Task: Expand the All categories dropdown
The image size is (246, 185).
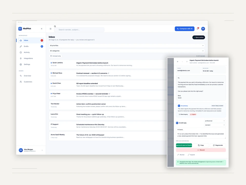Action: coord(127,51)
